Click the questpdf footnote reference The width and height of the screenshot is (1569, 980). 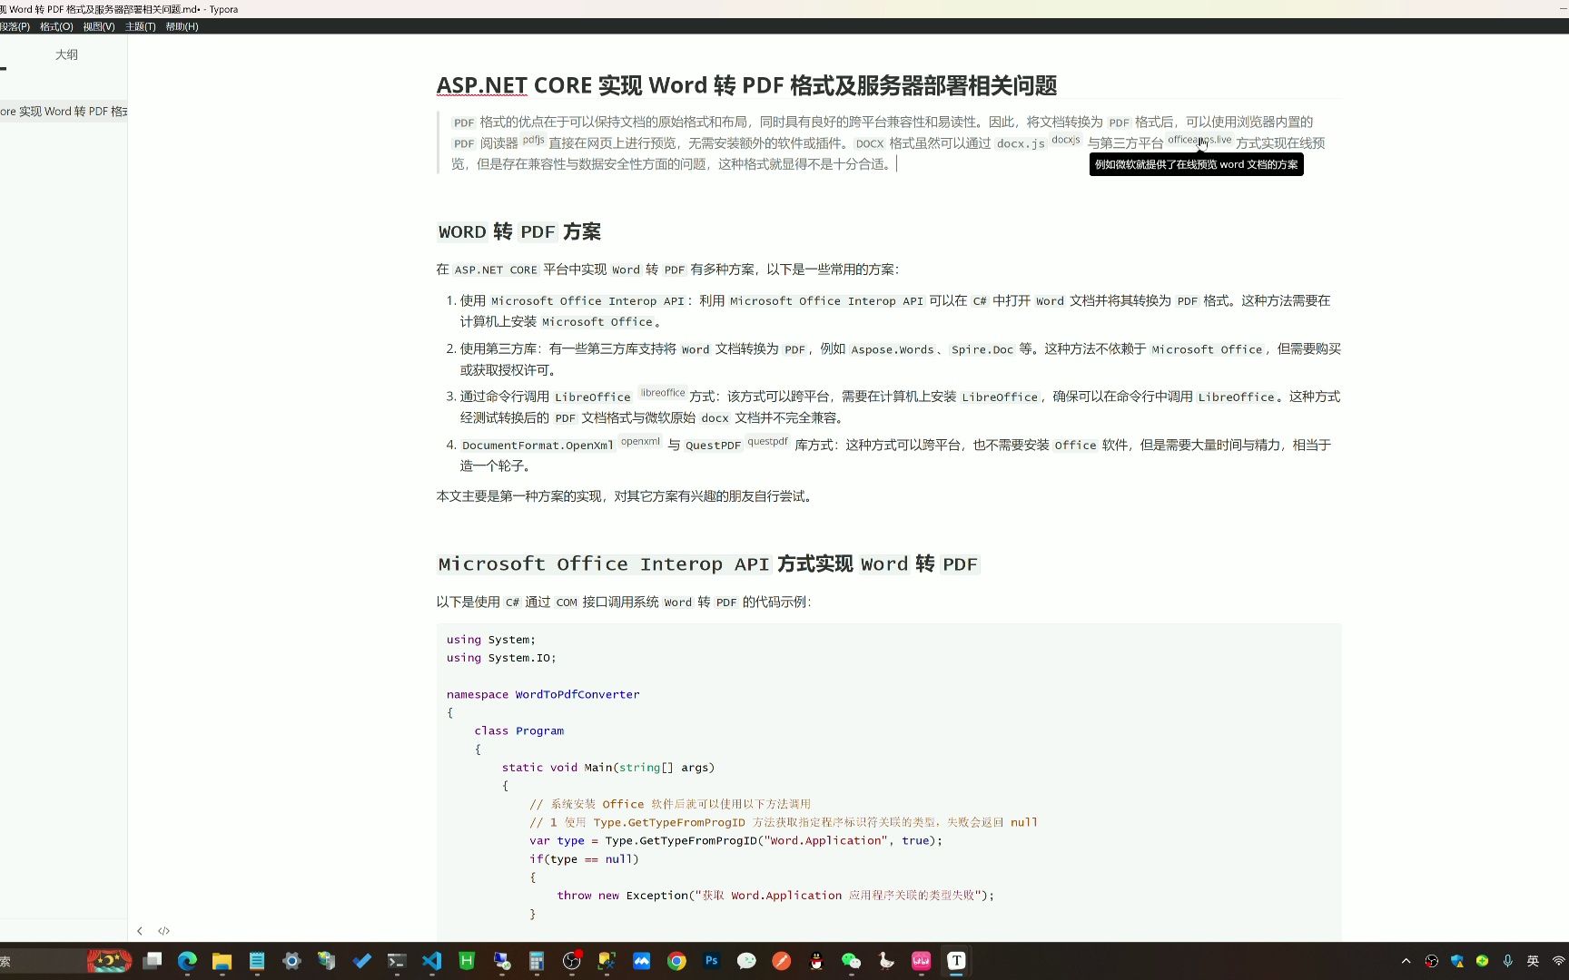[768, 442]
